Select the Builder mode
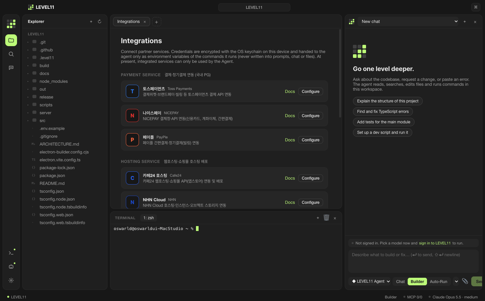 click(417, 282)
